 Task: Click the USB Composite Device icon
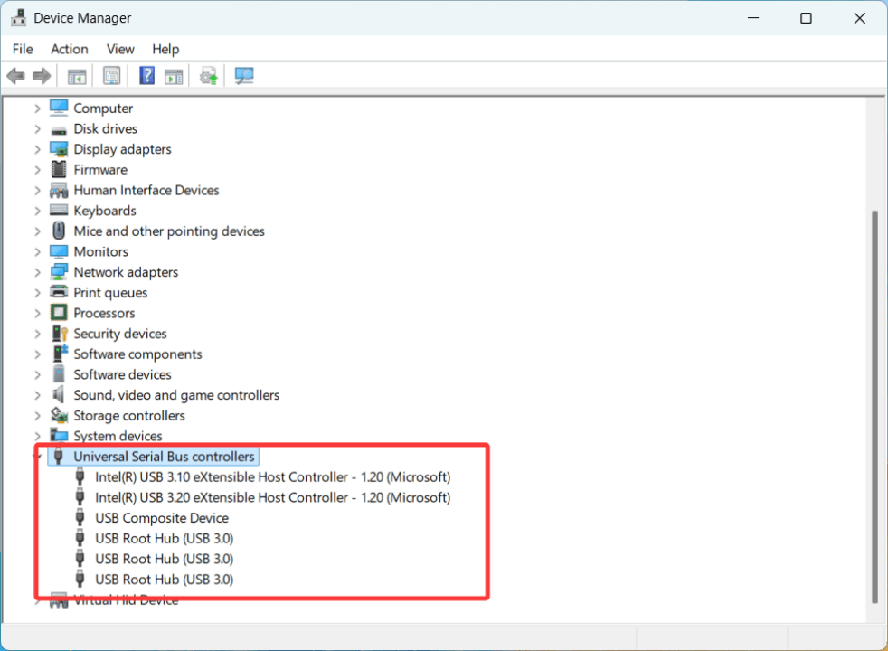click(80, 517)
